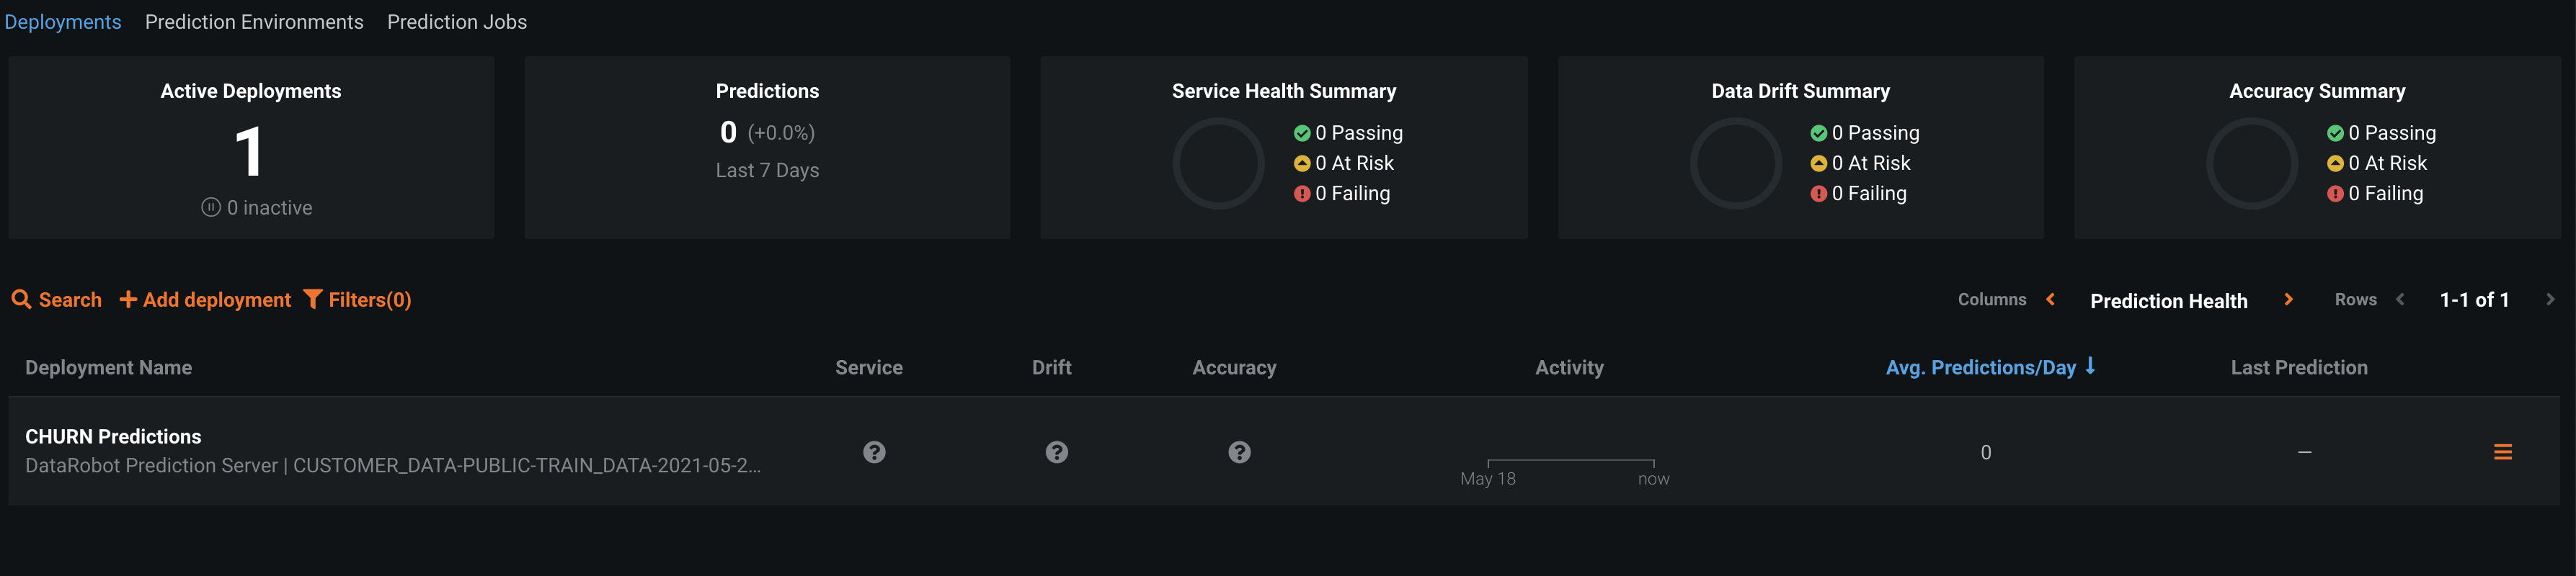2576x576 pixels.
Task: Open the CHURN Predictions actions hamburger menu
Action: [x=2503, y=452]
